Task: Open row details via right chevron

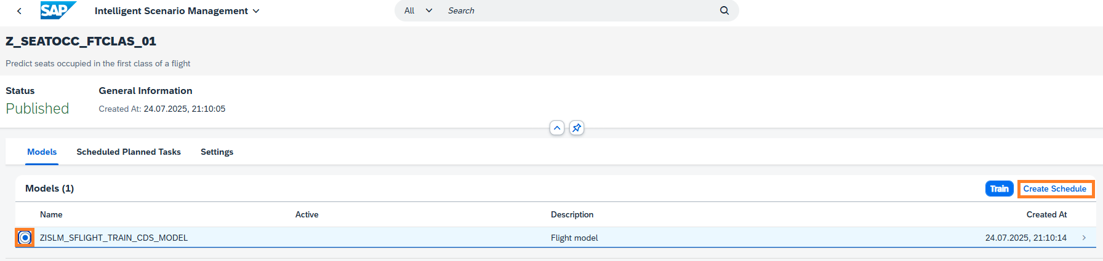Action: [x=1083, y=238]
